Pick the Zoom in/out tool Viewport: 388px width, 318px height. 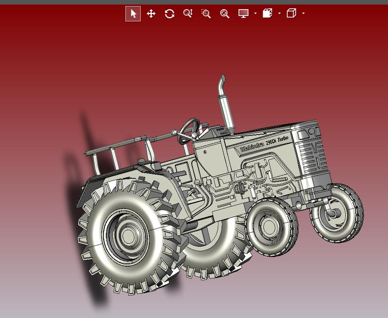[x=188, y=13]
